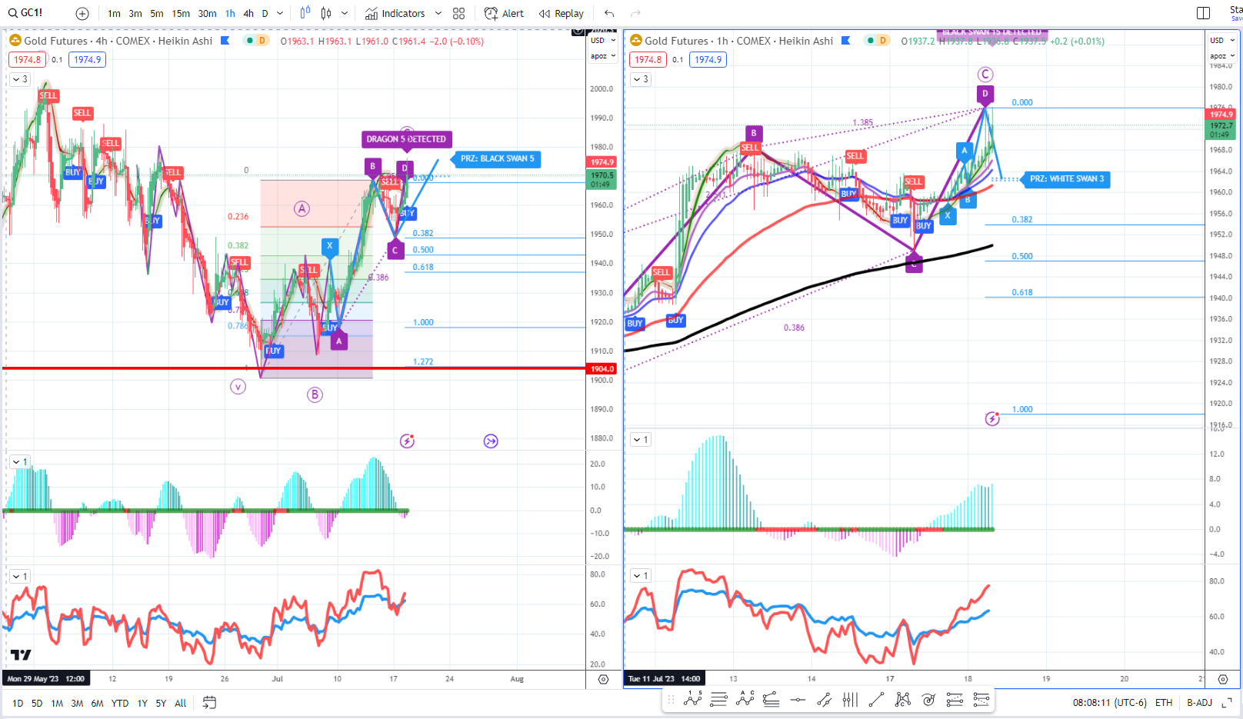1243x719 pixels.
Task: Select the trend line drawing tool
Action: click(x=876, y=699)
